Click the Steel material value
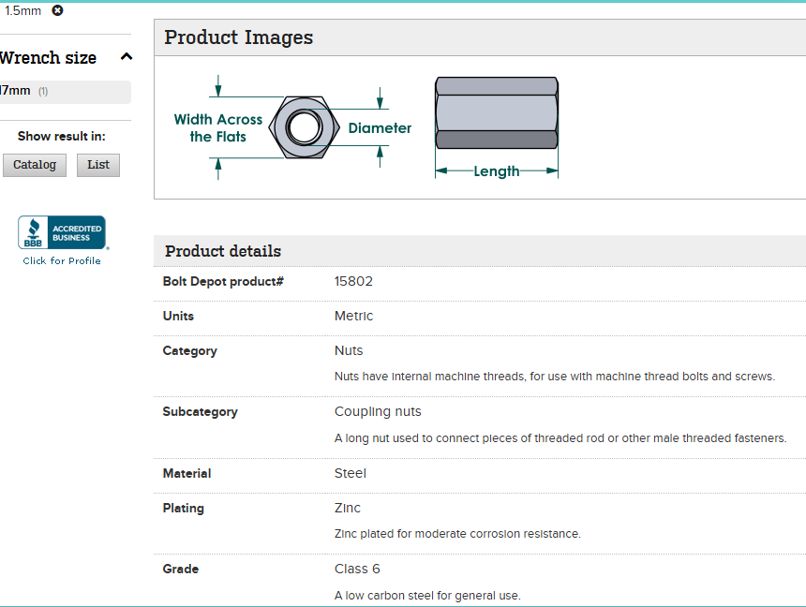 pyautogui.click(x=351, y=473)
